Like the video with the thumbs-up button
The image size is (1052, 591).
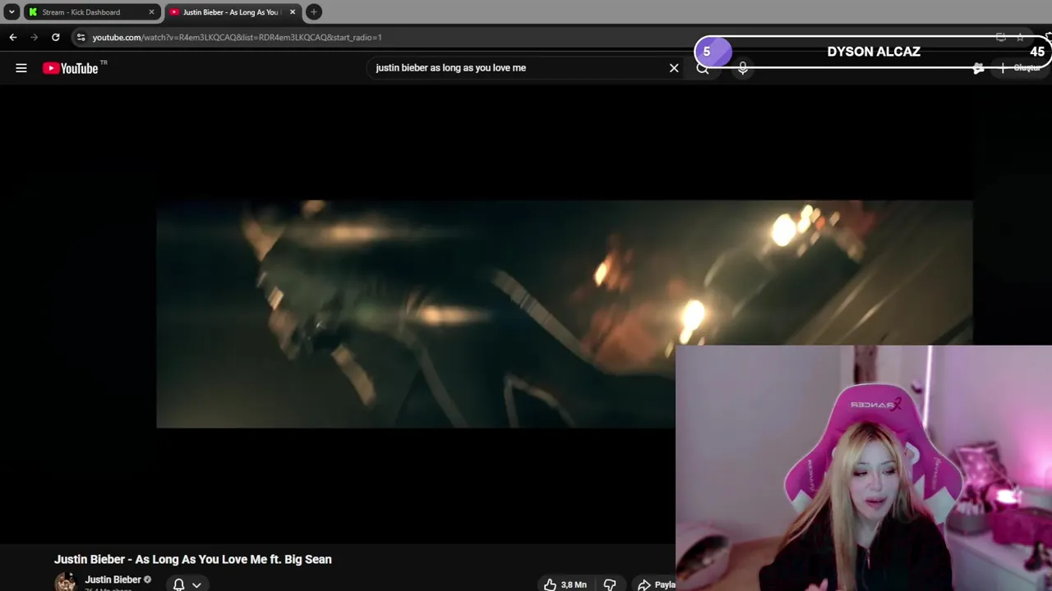pos(550,584)
